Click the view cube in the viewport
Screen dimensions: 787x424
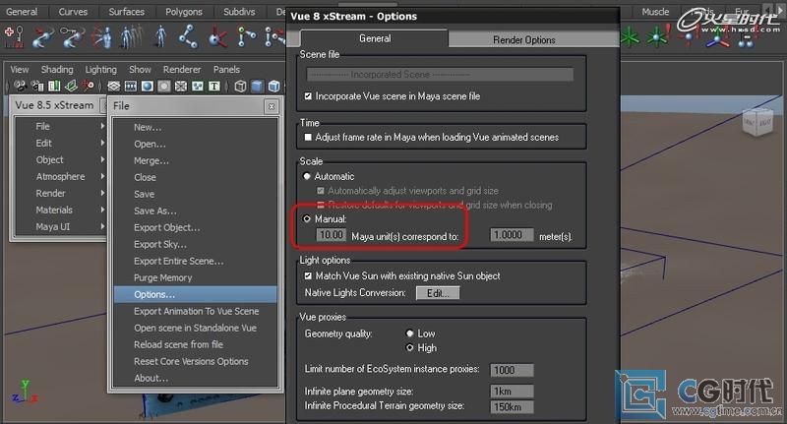[x=757, y=122]
